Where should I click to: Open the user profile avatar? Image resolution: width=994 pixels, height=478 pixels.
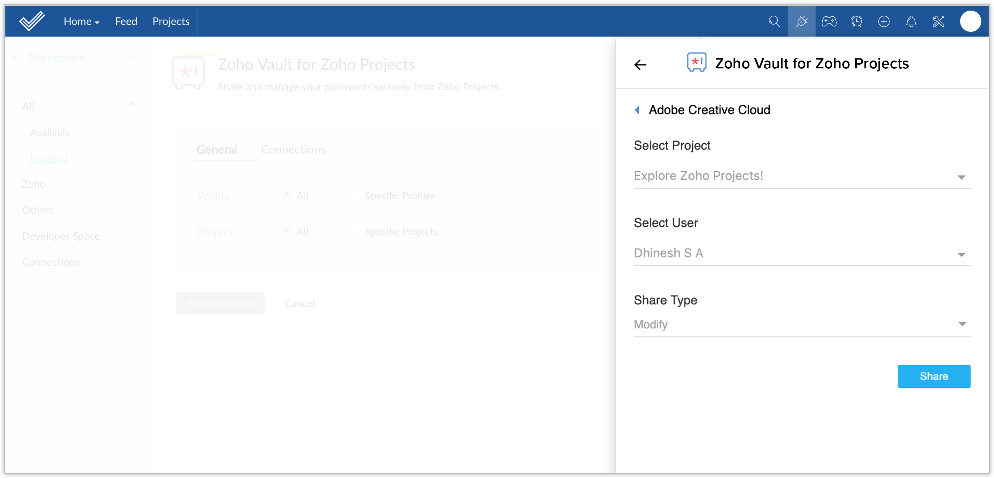(970, 21)
